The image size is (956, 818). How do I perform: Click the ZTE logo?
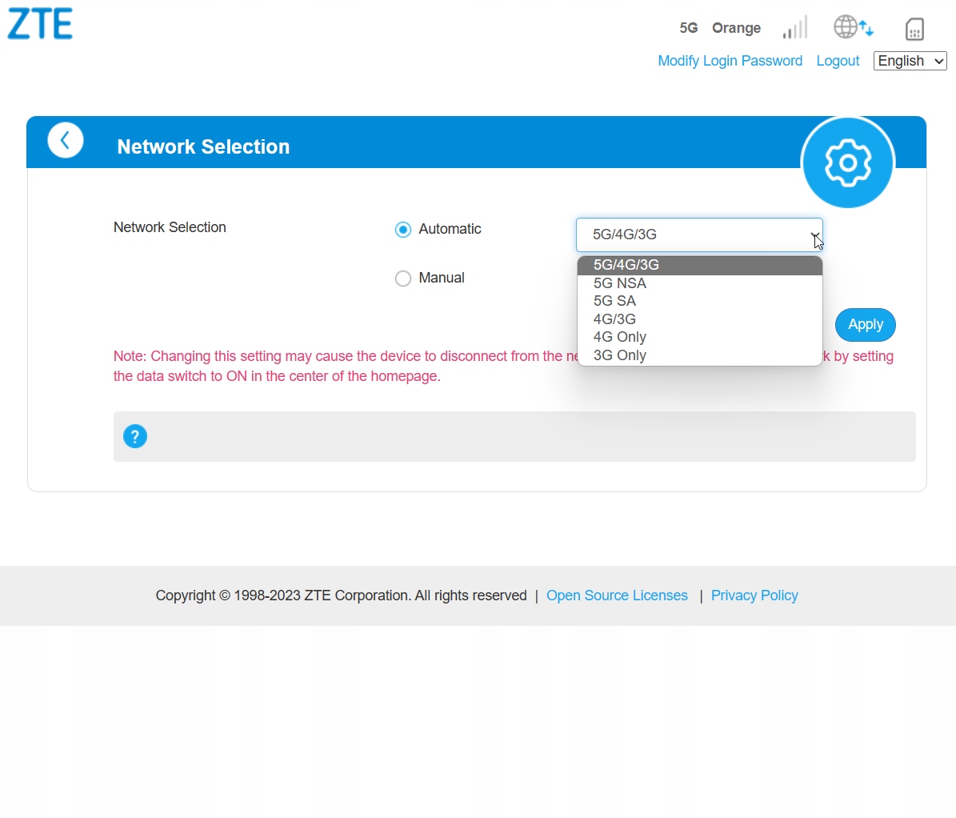click(x=40, y=24)
